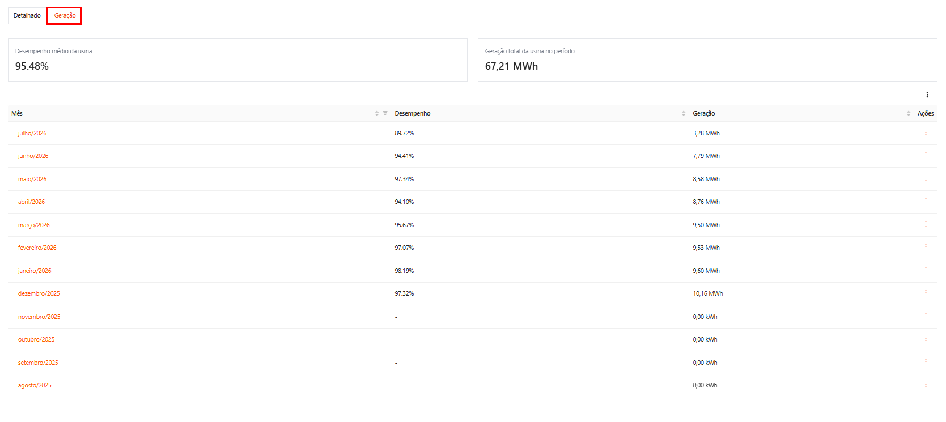
Task: Open actions menu for maio/2026 row
Action: [x=926, y=178]
